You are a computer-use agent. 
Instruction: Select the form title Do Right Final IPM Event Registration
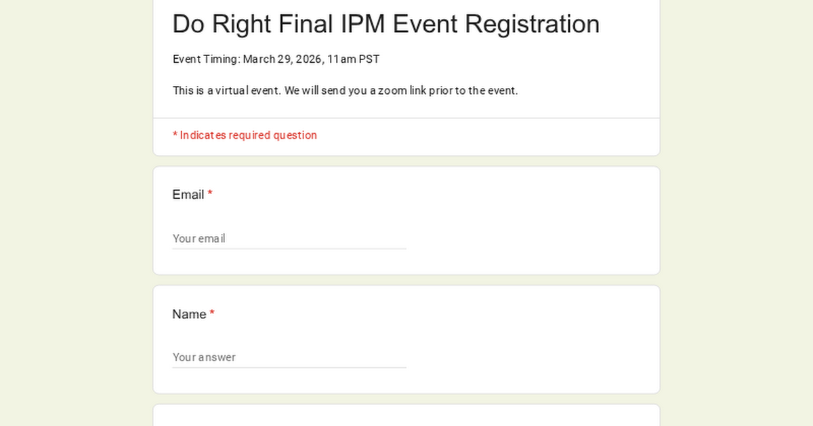pyautogui.click(x=386, y=24)
